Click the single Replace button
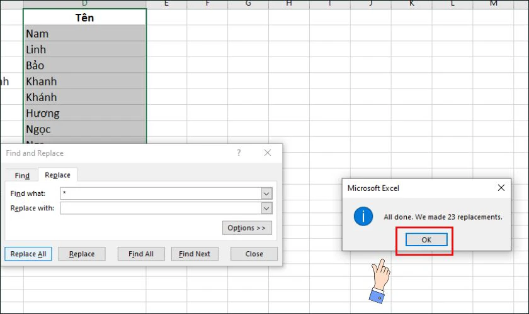 coord(81,254)
